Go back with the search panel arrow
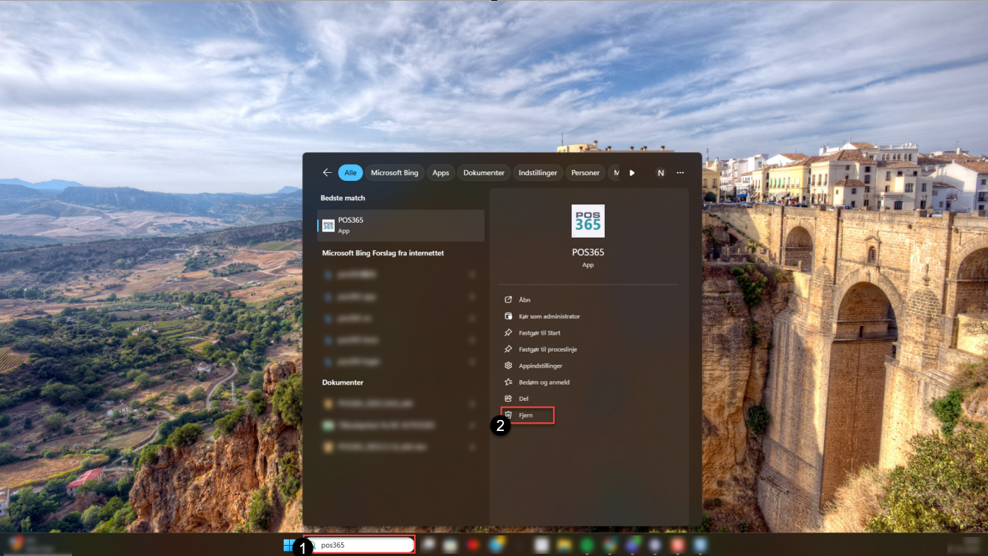Viewport: 988px width, 556px height. 327,173
